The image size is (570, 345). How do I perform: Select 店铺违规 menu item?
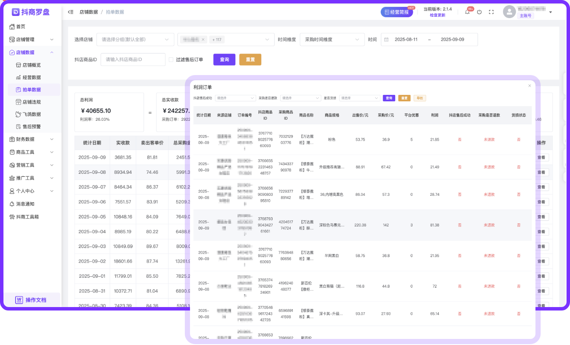pos(32,102)
